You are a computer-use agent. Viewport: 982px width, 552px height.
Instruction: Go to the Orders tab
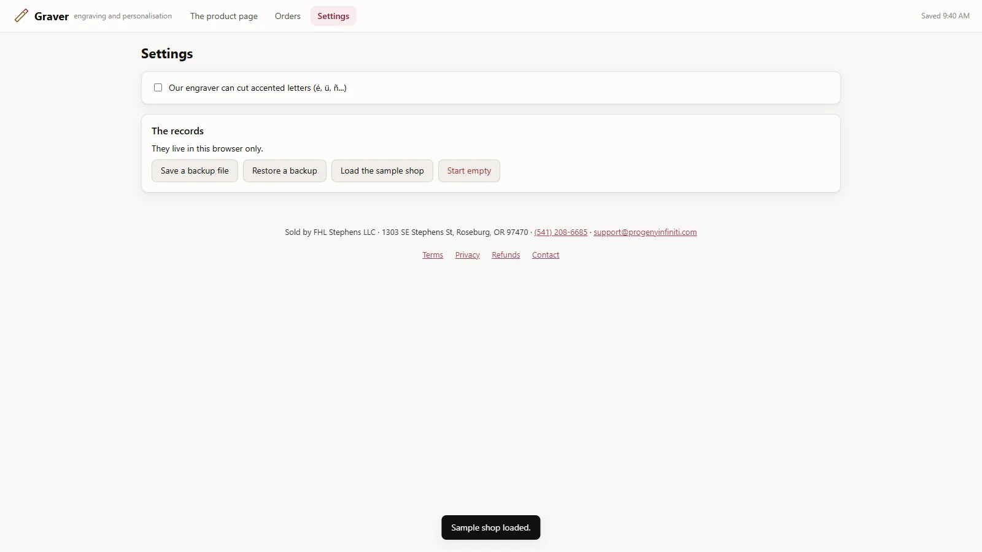coord(288,16)
